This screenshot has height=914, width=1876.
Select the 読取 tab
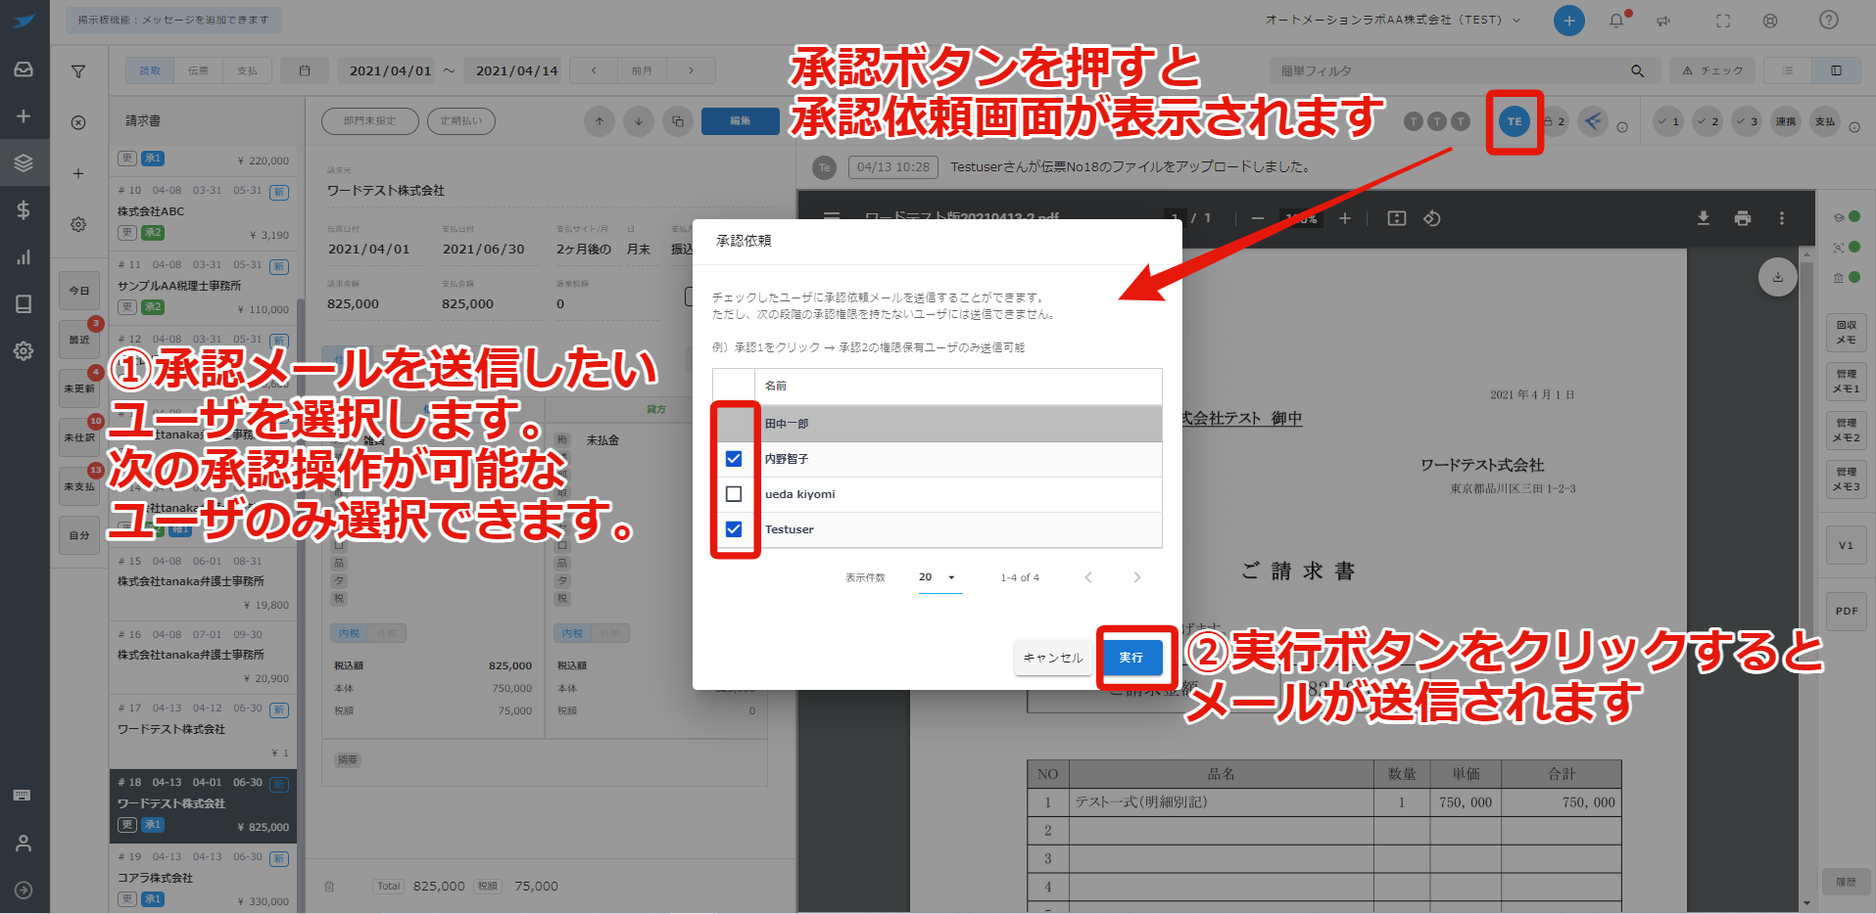(x=150, y=70)
